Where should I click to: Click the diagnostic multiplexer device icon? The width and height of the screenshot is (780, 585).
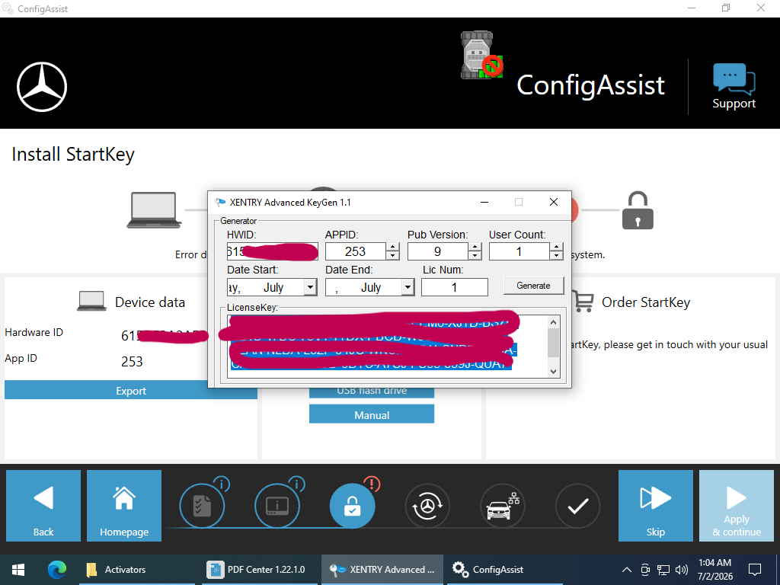tap(481, 55)
